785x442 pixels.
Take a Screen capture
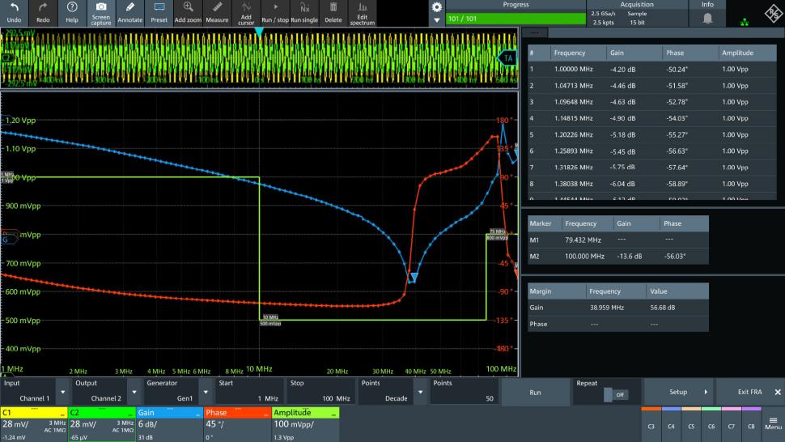click(x=100, y=13)
